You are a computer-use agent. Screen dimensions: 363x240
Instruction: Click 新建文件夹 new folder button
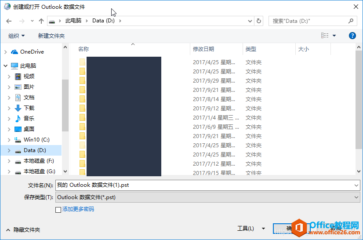click(51, 36)
